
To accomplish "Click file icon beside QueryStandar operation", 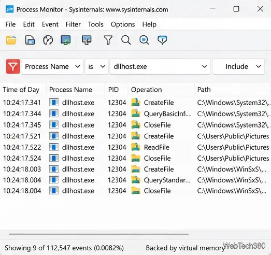I will [136, 180].
